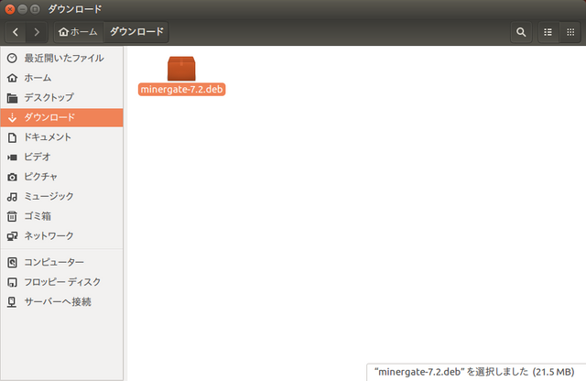Select the minergate-7.2.deb package icon

pos(181,69)
